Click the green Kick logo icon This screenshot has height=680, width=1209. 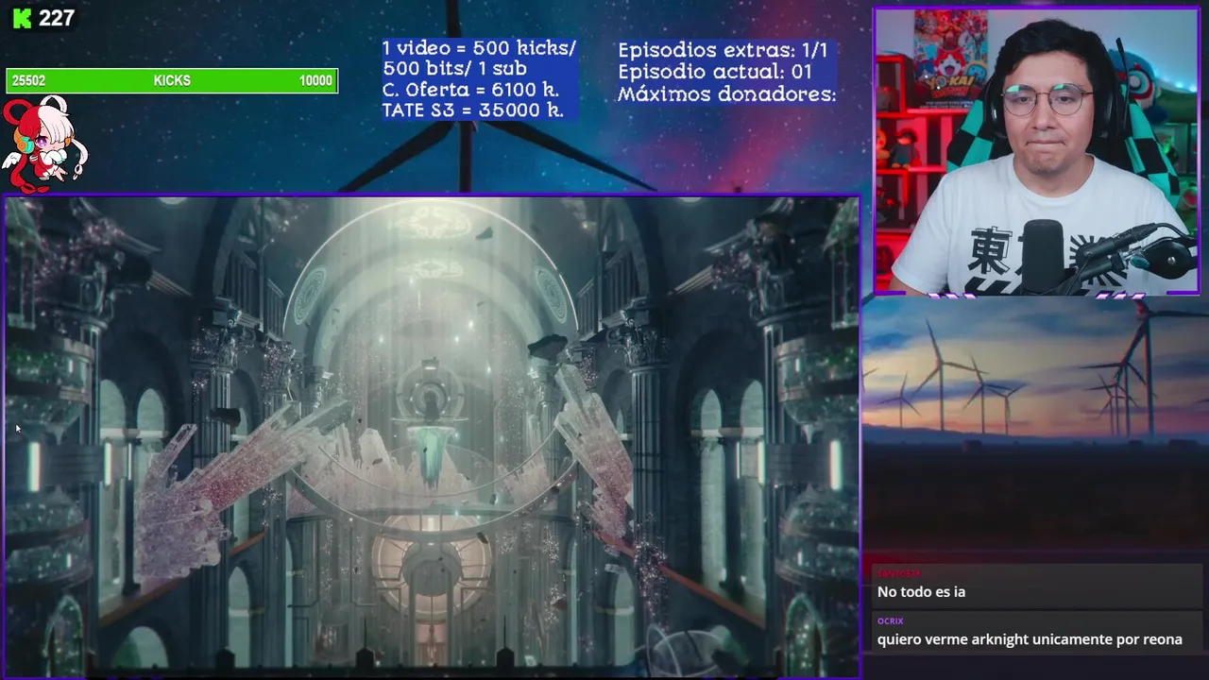[21, 18]
